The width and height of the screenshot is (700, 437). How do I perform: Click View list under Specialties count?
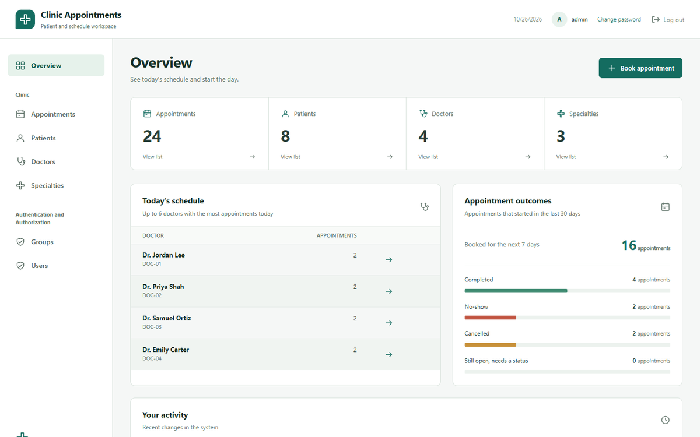pyautogui.click(x=566, y=157)
